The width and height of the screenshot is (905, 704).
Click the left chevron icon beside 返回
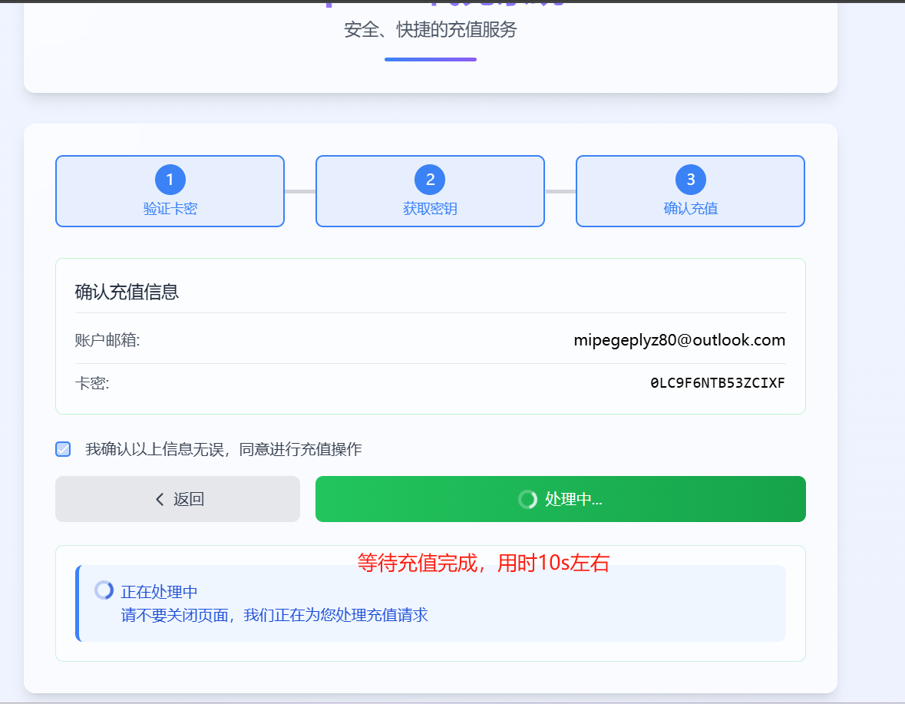[160, 499]
